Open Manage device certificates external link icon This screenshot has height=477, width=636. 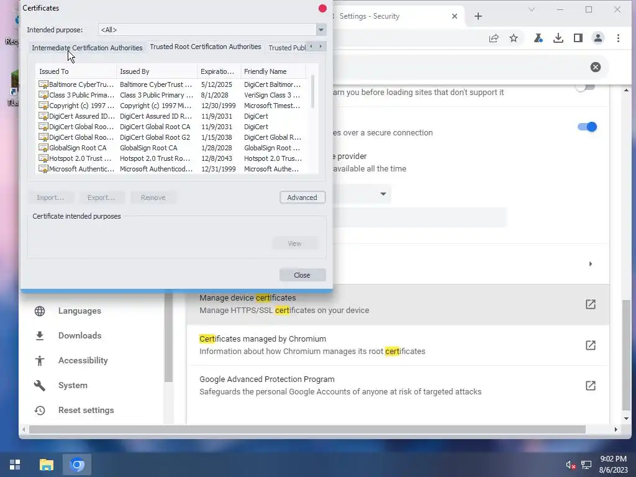click(591, 304)
